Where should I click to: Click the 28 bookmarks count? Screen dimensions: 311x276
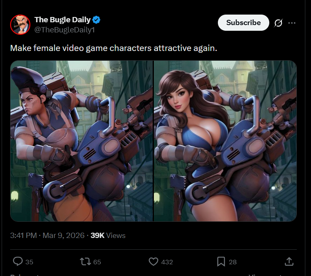click(233, 262)
